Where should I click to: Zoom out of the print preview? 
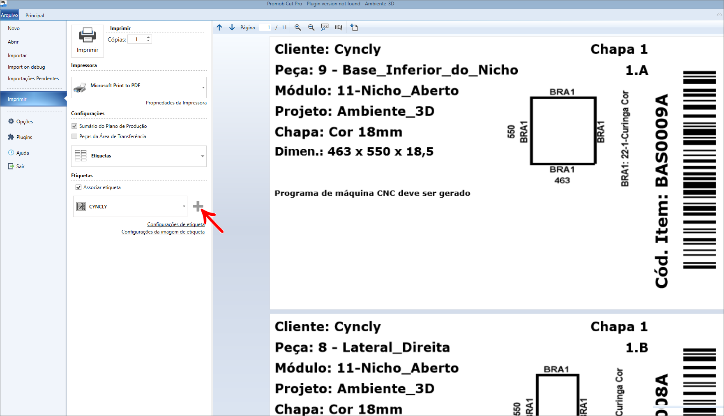tap(311, 28)
